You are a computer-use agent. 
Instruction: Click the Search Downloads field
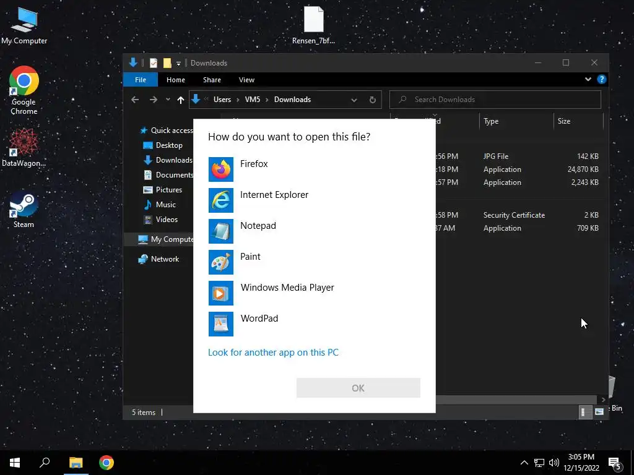(x=495, y=100)
